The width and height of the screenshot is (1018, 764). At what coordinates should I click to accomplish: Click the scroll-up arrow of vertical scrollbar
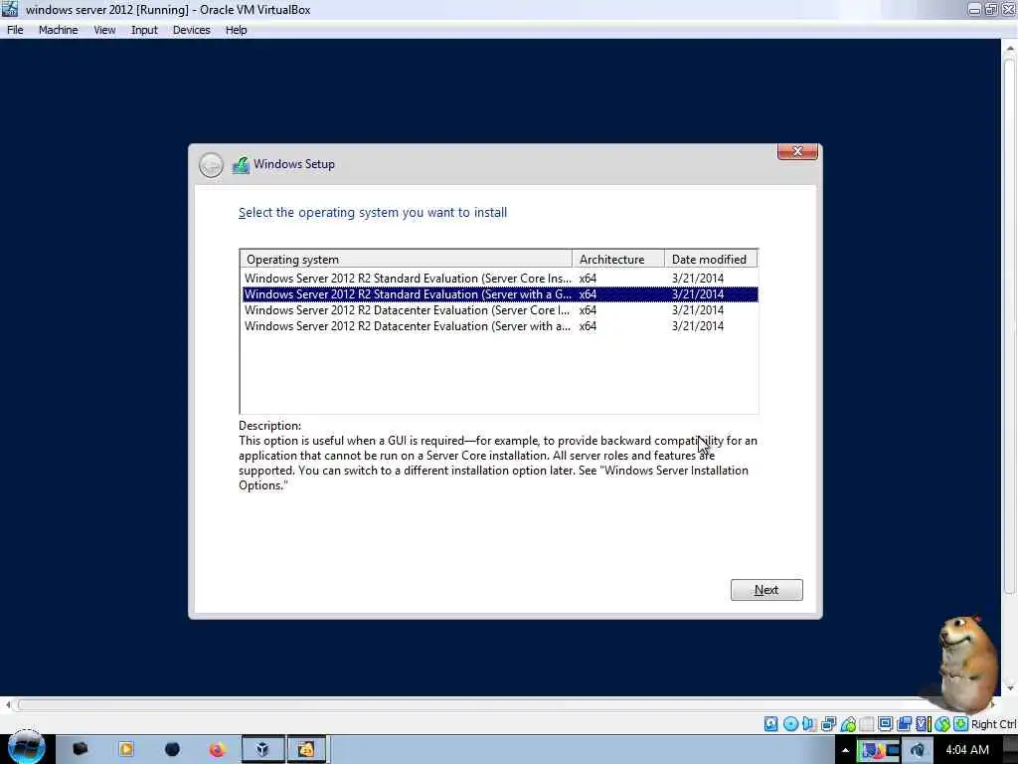tap(1010, 48)
